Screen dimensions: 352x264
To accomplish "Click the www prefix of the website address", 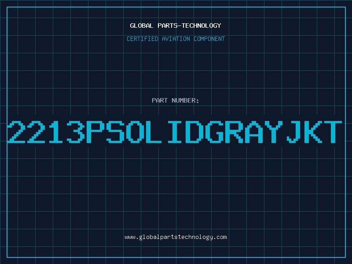I will pyautogui.click(x=130, y=237).
